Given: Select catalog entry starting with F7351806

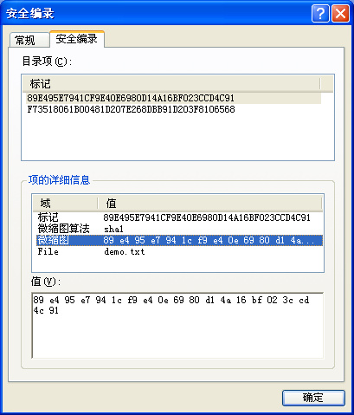Looking at the screenshot, I should (174, 109).
